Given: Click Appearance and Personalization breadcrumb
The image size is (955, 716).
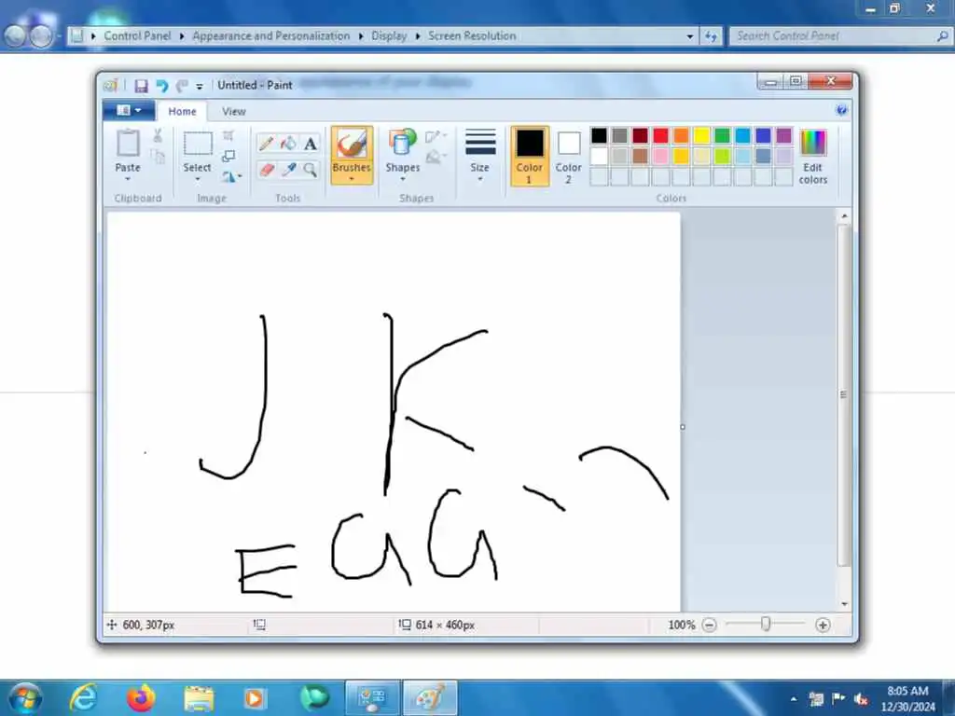Looking at the screenshot, I should (x=271, y=36).
